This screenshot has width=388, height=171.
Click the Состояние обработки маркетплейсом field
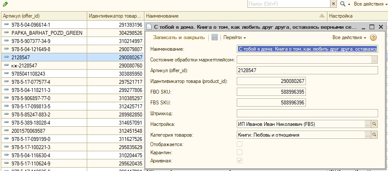click(304, 60)
